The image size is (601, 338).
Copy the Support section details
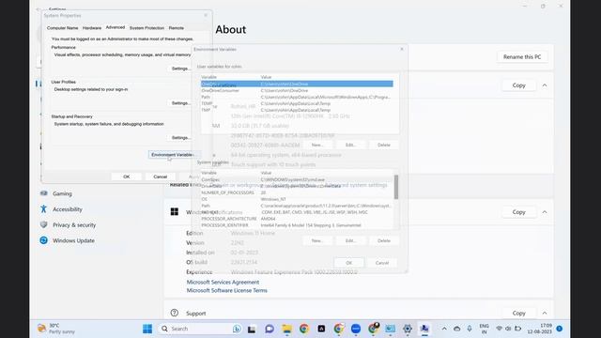click(519, 313)
